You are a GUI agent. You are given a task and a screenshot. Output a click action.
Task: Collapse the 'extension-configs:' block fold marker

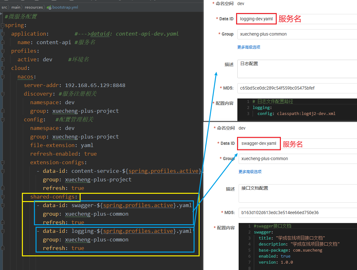click(x=3, y=162)
